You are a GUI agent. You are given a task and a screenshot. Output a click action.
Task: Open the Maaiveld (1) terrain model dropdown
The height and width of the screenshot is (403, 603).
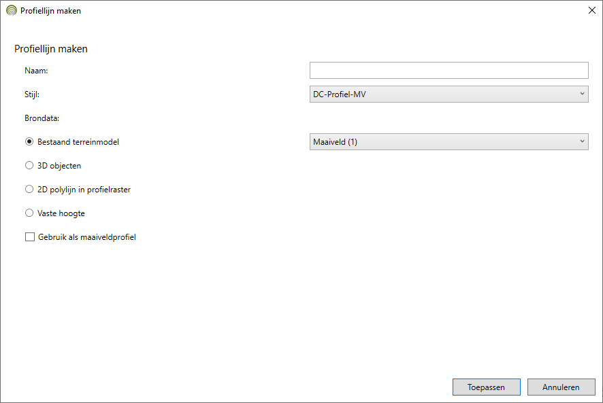coord(449,142)
